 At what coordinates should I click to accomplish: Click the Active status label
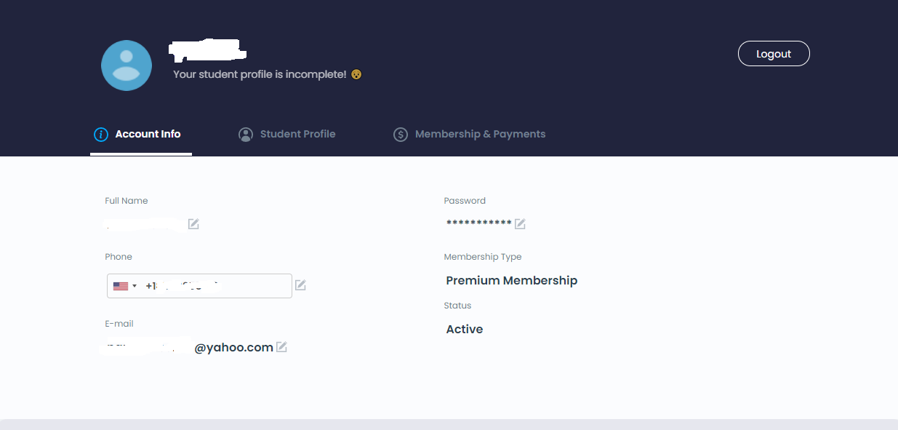coord(465,329)
